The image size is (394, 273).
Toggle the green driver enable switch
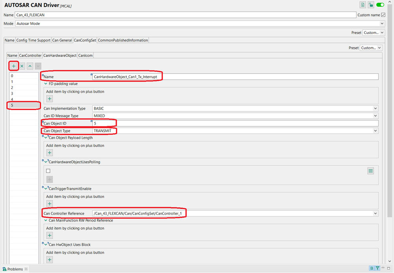point(380,5)
